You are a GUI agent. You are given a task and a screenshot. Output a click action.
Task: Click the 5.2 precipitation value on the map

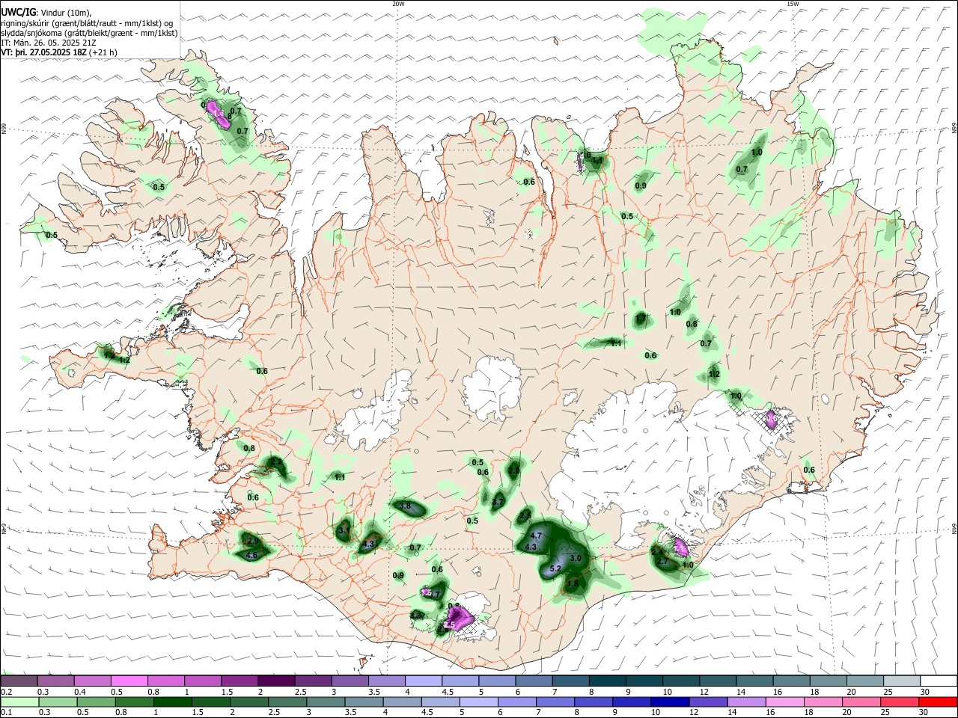pos(556,569)
